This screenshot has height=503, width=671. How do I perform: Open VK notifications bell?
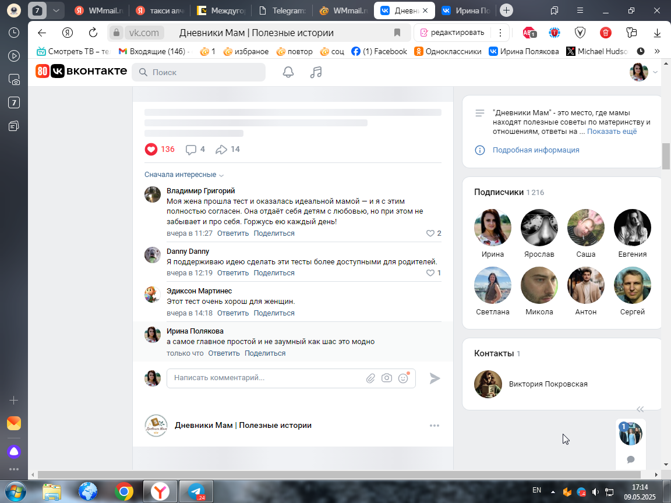click(288, 72)
